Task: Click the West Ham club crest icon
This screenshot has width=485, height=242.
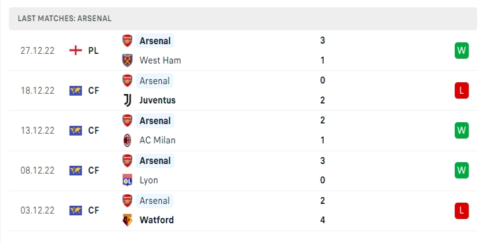Action: (127, 60)
